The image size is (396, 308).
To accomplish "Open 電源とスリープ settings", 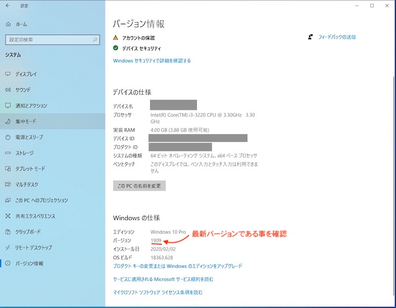I will [29, 137].
